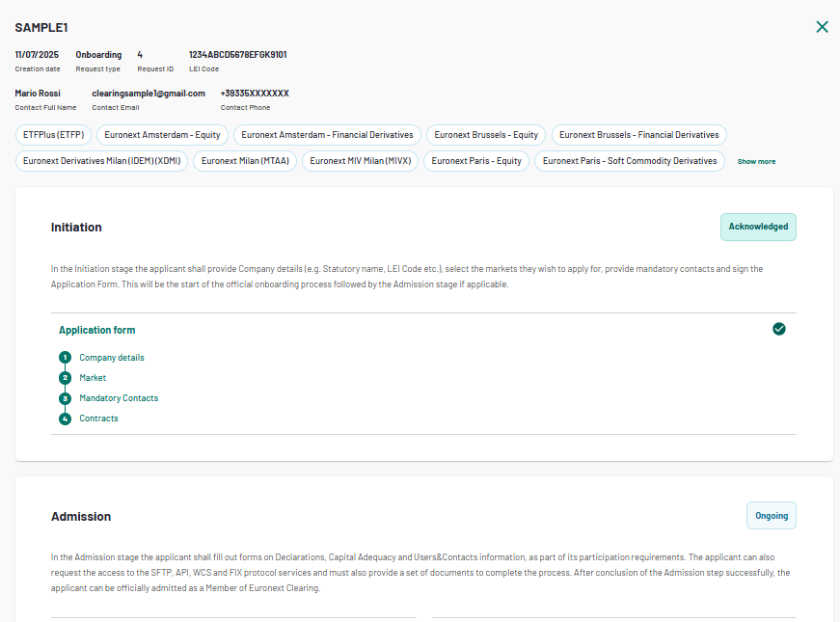Click the Admission stage description paragraph
This screenshot has width=840, height=622.
[420, 573]
